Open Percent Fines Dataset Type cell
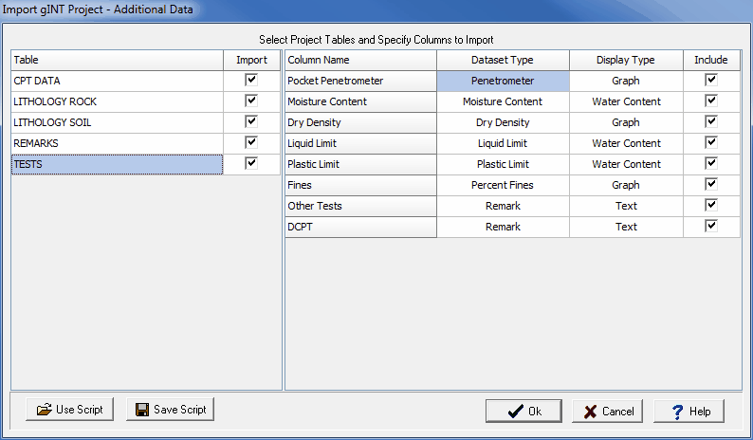The image size is (753, 440). [x=503, y=185]
